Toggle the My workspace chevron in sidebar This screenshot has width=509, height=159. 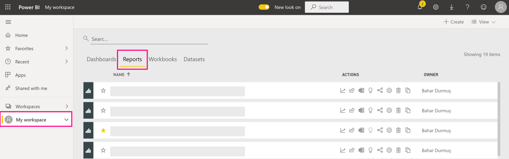(x=66, y=120)
